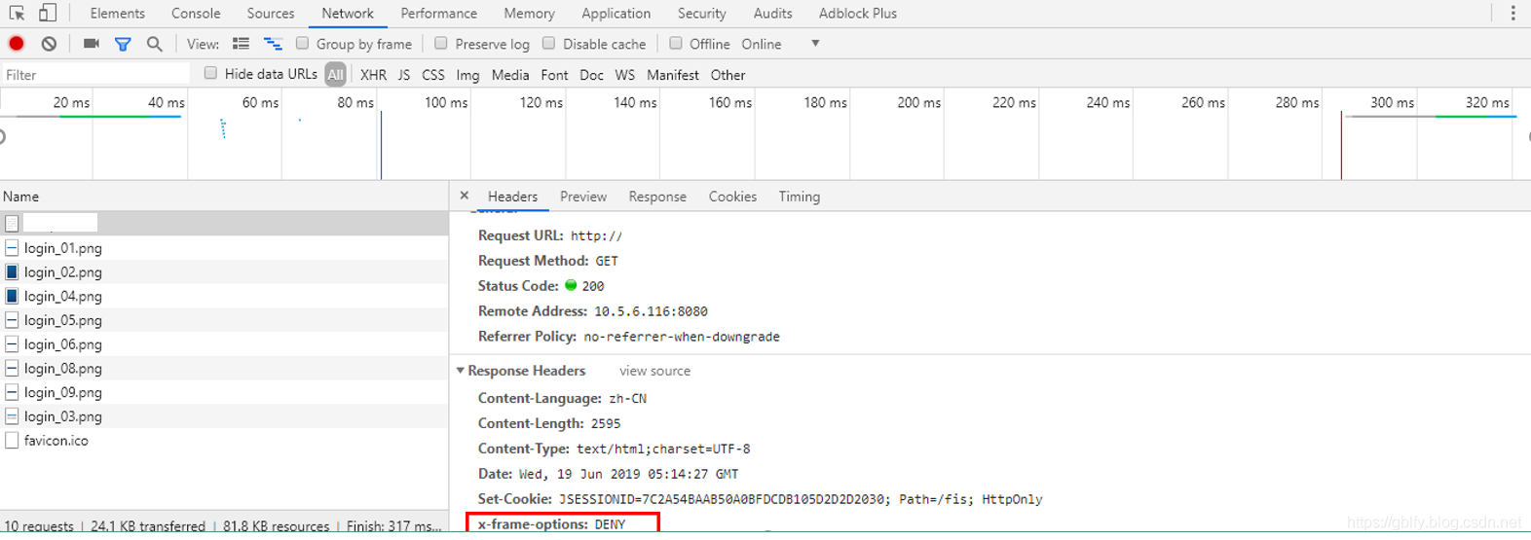Filter requests by Other
1531x540 pixels.
728,74
